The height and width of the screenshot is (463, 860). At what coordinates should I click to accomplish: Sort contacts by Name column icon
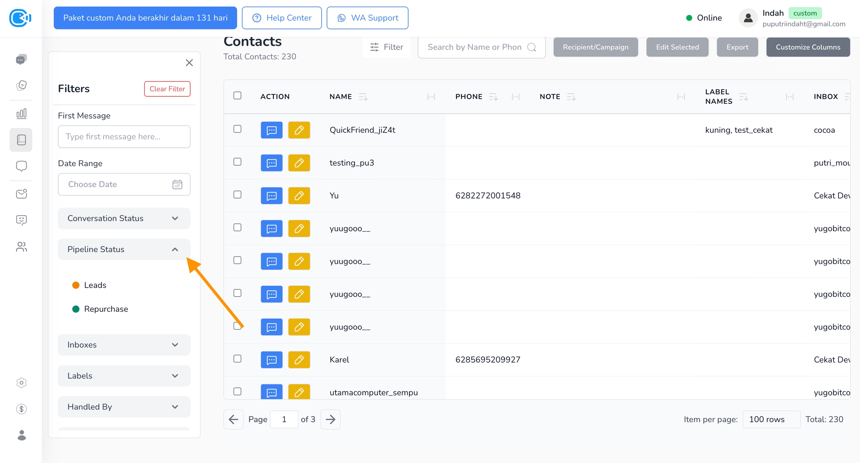363,97
